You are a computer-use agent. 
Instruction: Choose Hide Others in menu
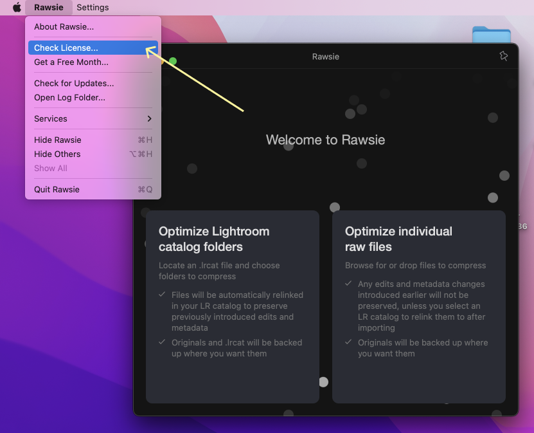click(x=93, y=154)
